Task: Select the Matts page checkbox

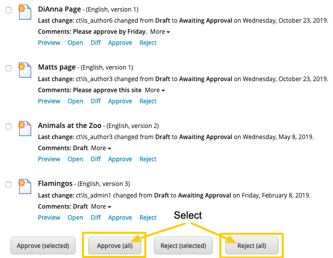Action: tap(9, 68)
